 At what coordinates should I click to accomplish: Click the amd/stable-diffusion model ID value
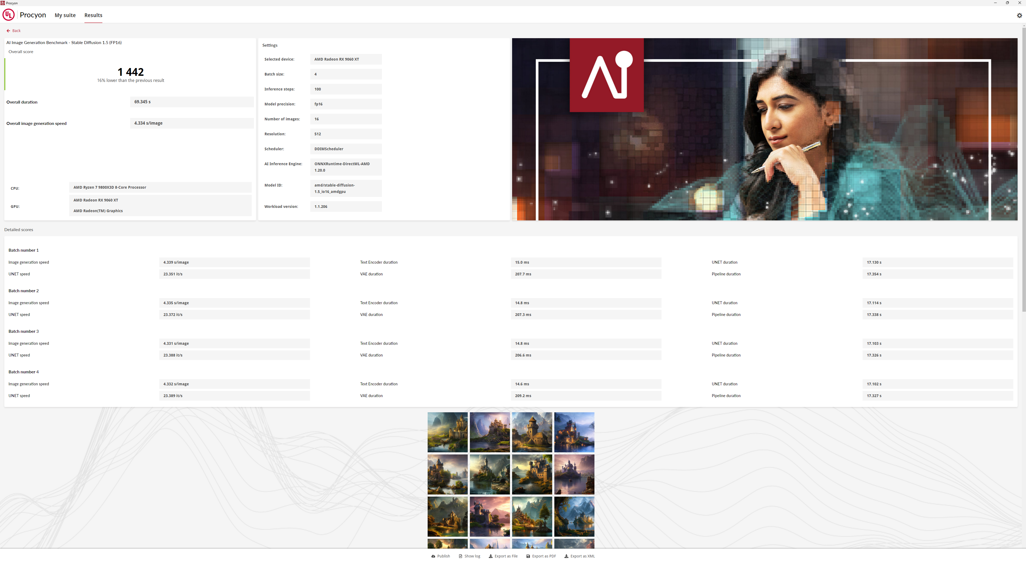346,188
